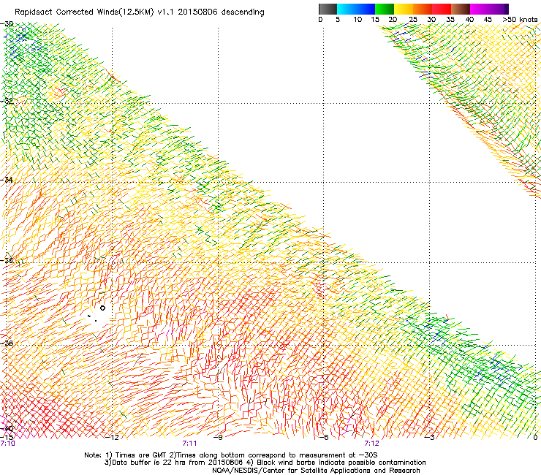Click the 'Times are GMT' note line

(231, 455)
